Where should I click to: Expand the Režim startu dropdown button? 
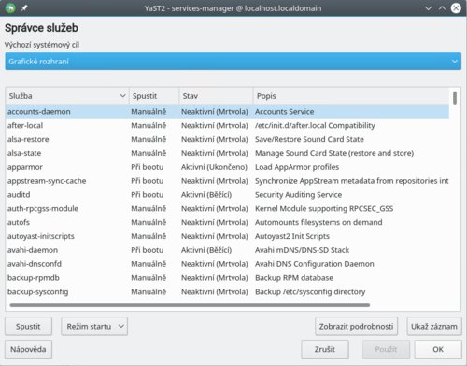[x=94, y=326]
